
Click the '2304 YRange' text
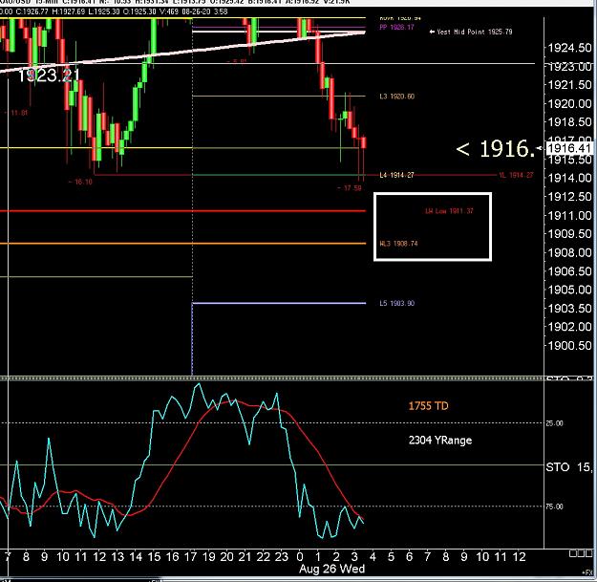pyautogui.click(x=440, y=441)
